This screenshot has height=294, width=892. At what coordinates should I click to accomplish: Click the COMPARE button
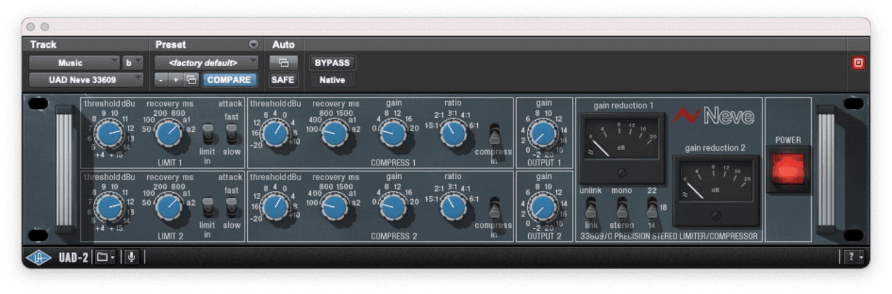coord(229,80)
